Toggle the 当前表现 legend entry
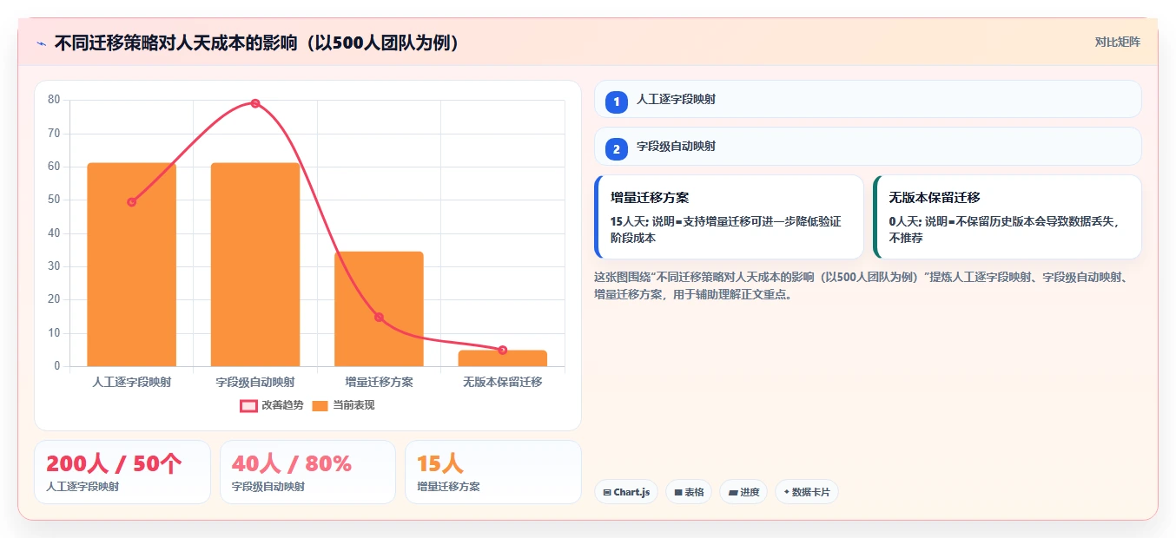This screenshot has height=538, width=1176. click(343, 405)
